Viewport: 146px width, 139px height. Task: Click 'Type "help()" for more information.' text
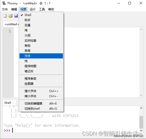coord(42,126)
